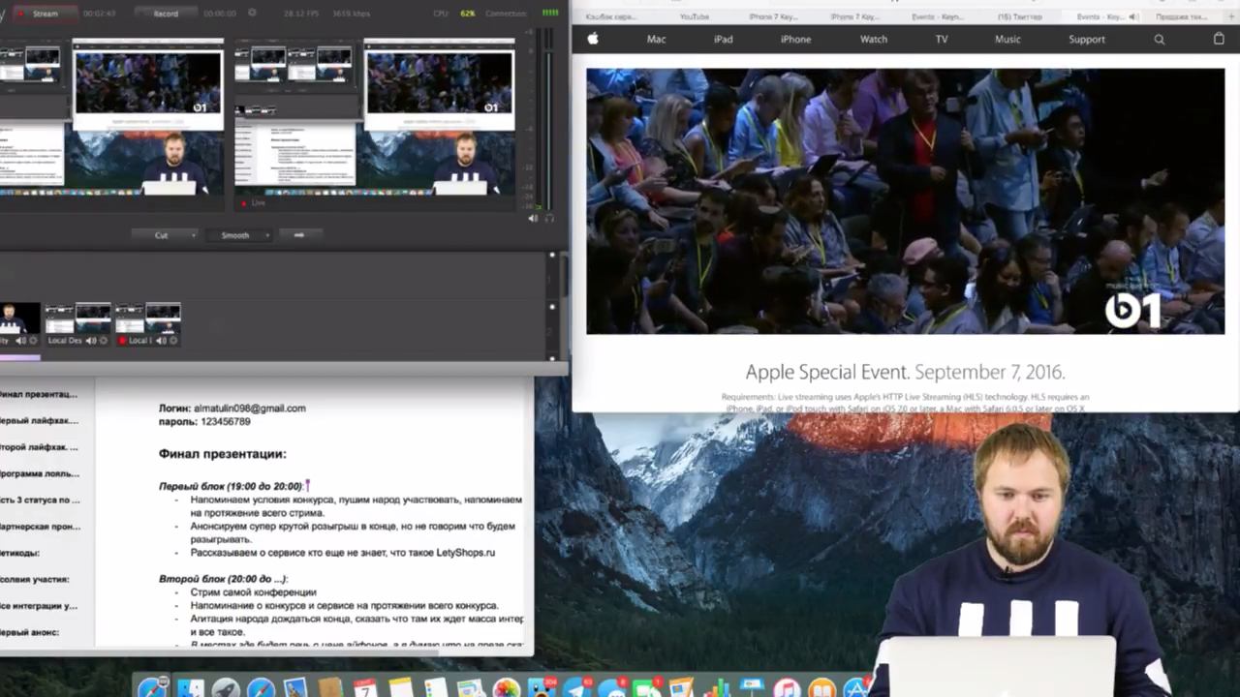Open the Smooth transition dropdown arrow
This screenshot has width=1240, height=697.
(x=266, y=235)
